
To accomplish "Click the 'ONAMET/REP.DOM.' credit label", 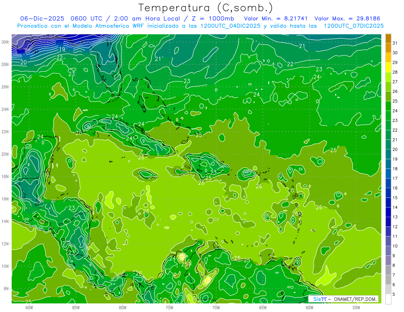I will coord(355,299).
